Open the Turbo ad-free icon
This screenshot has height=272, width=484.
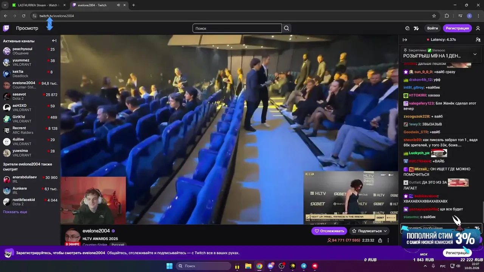416,28
